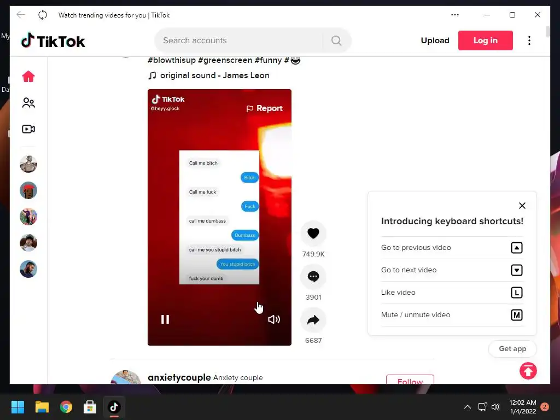Open the window's three-dot more options menu
The image size is (560, 420).
tap(454, 15)
